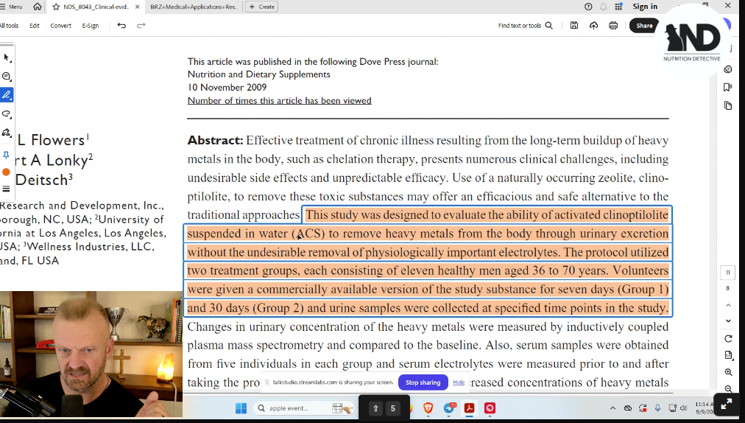Open 'Number of times this article has been viewed' link
This screenshot has width=745, height=423.
click(x=280, y=100)
